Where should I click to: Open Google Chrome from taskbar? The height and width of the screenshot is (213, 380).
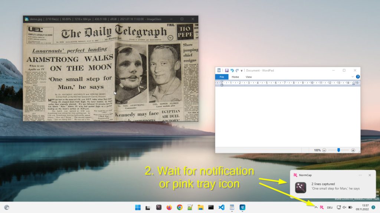[x=180, y=207]
